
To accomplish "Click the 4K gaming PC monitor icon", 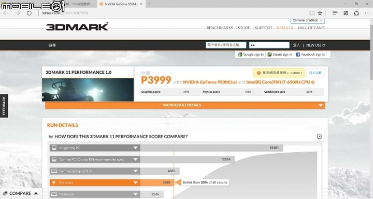I will tap(54, 148).
